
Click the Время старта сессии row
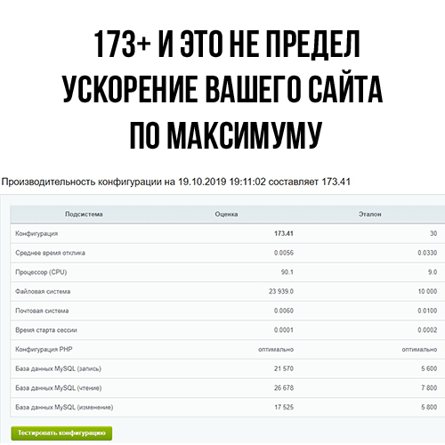point(228,330)
